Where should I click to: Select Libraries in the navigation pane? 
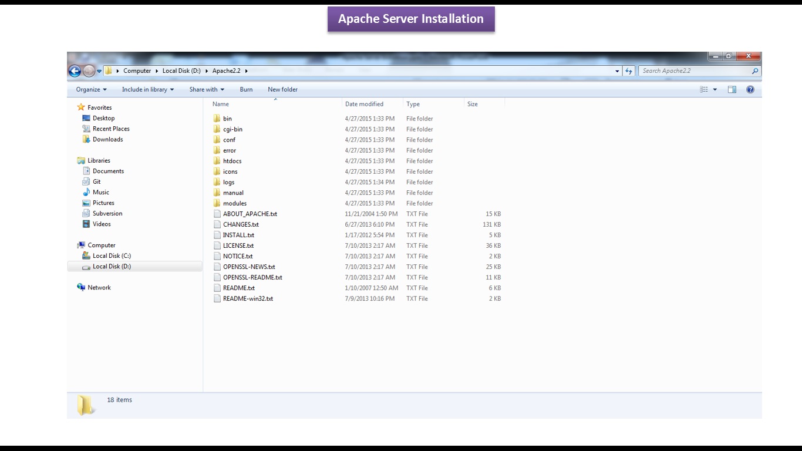coord(99,161)
